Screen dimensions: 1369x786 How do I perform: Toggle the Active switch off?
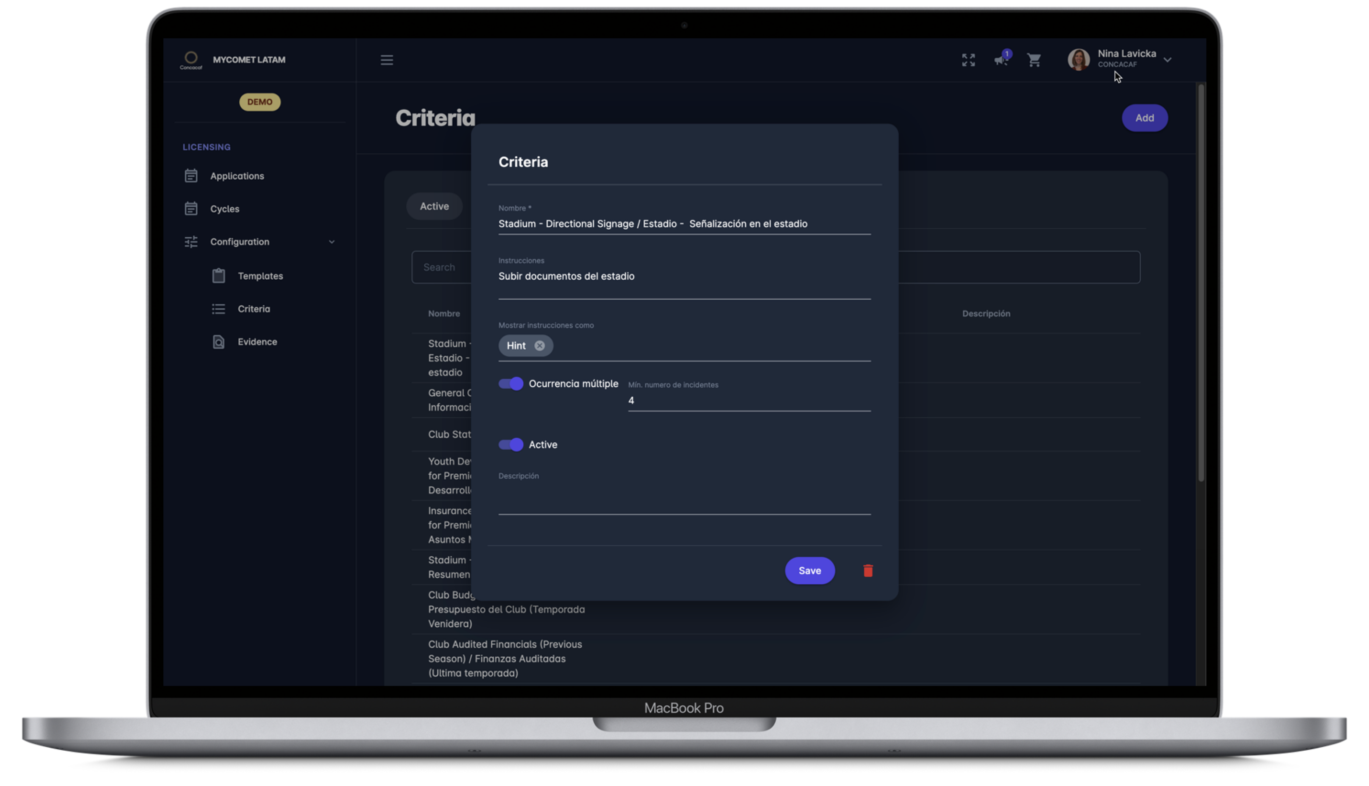[x=511, y=444]
